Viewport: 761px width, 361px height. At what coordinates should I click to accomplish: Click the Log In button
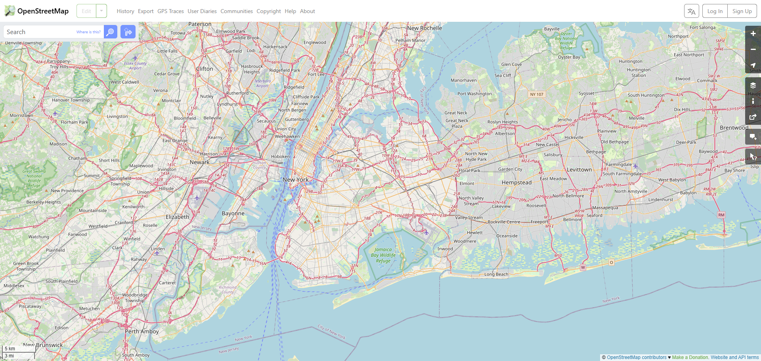click(715, 11)
